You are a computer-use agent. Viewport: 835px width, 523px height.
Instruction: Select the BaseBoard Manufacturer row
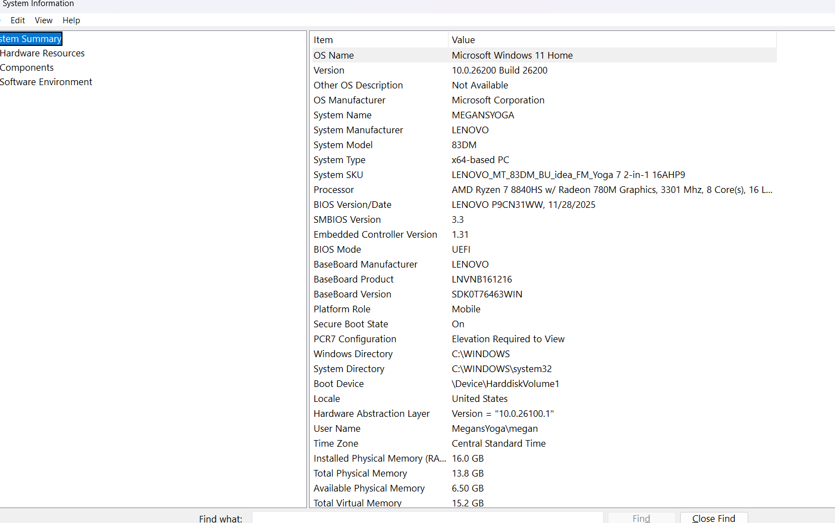pyautogui.click(x=365, y=264)
